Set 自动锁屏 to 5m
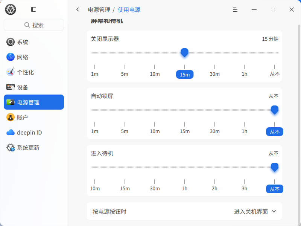The height and width of the screenshot is (226, 301). [125, 131]
